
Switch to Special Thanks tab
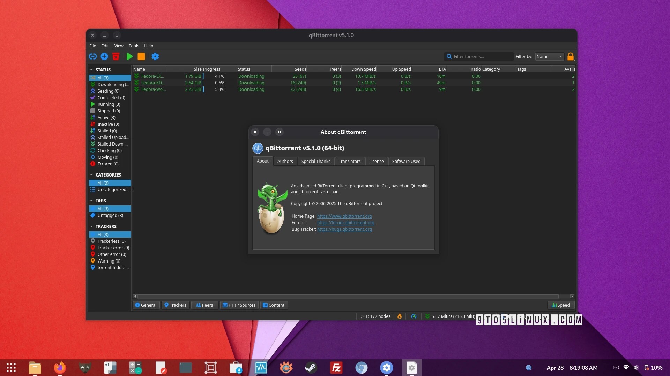[x=316, y=161]
